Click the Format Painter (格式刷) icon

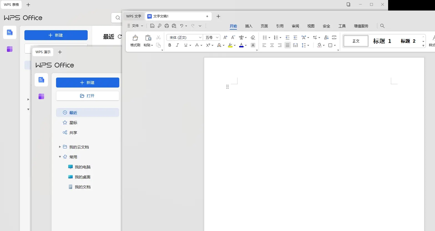click(x=135, y=38)
